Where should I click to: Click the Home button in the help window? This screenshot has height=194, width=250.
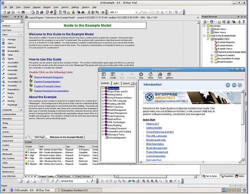(150, 76)
